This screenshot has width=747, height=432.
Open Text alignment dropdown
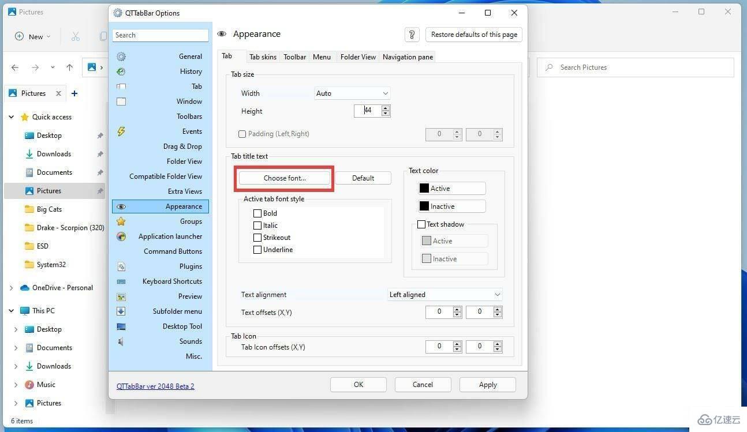click(x=445, y=295)
